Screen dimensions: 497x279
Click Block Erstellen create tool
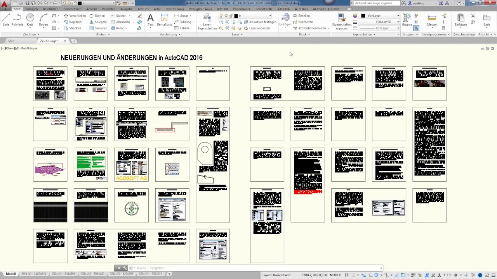pyautogui.click(x=301, y=16)
